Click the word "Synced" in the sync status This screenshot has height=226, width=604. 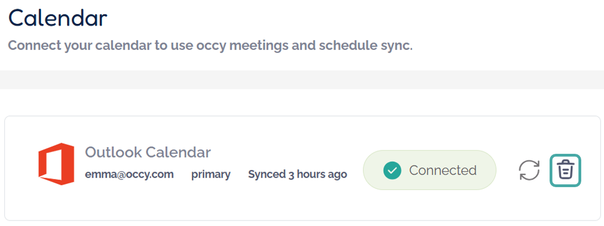pyautogui.click(x=266, y=174)
